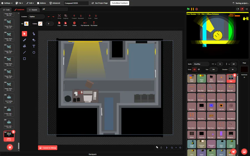The image size is (250, 156).
Task: Enter fullscreen stage mode
Action: [247, 9]
